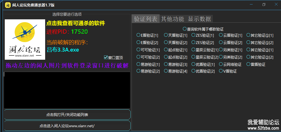Click inside the black log output box

point(67,90)
